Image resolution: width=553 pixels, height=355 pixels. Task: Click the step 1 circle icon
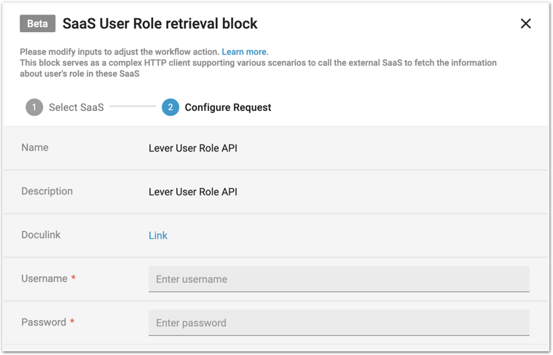pos(34,107)
